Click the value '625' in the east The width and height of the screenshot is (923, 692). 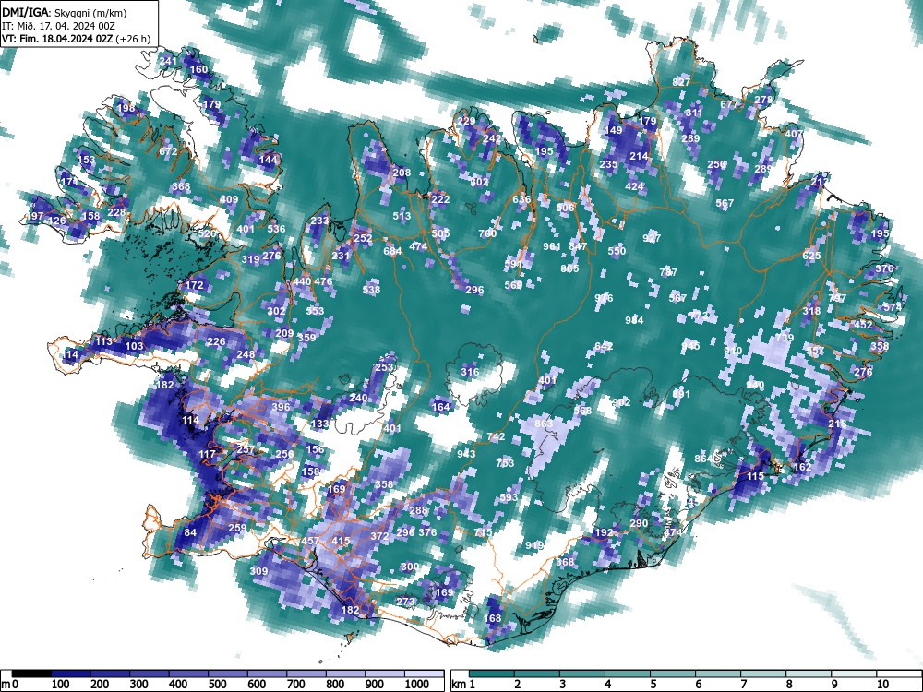point(811,256)
